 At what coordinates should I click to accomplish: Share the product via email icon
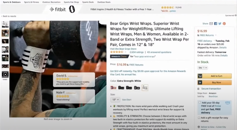coord(211,24)
